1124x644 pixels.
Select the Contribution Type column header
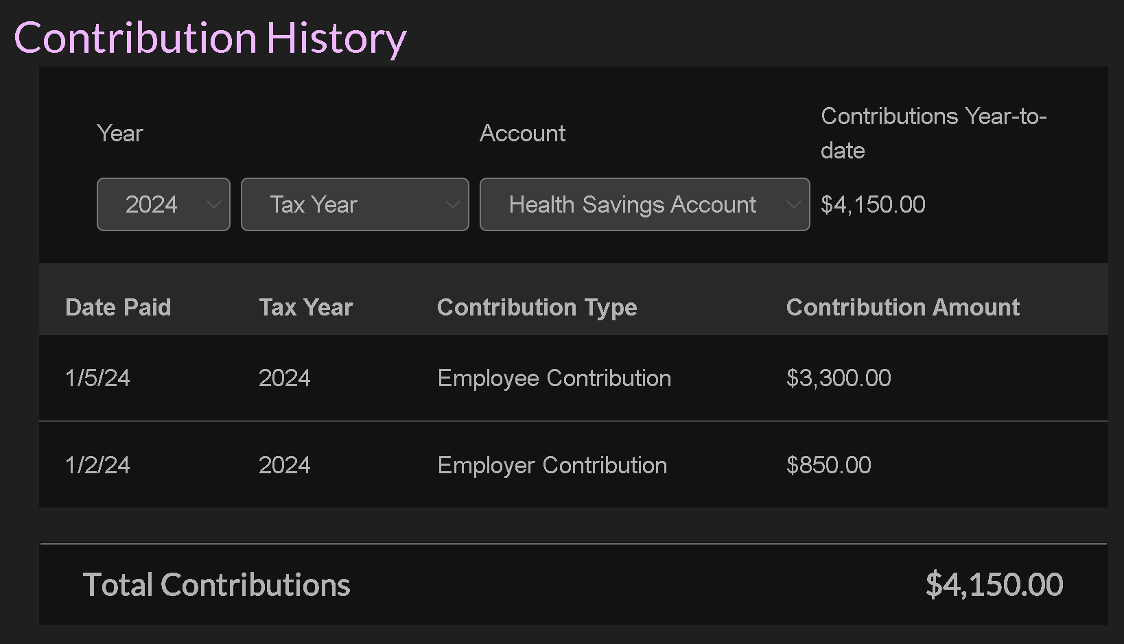click(537, 307)
